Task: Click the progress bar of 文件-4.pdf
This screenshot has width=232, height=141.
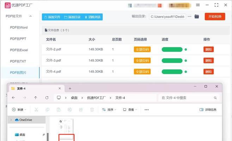Action: tap(172, 72)
